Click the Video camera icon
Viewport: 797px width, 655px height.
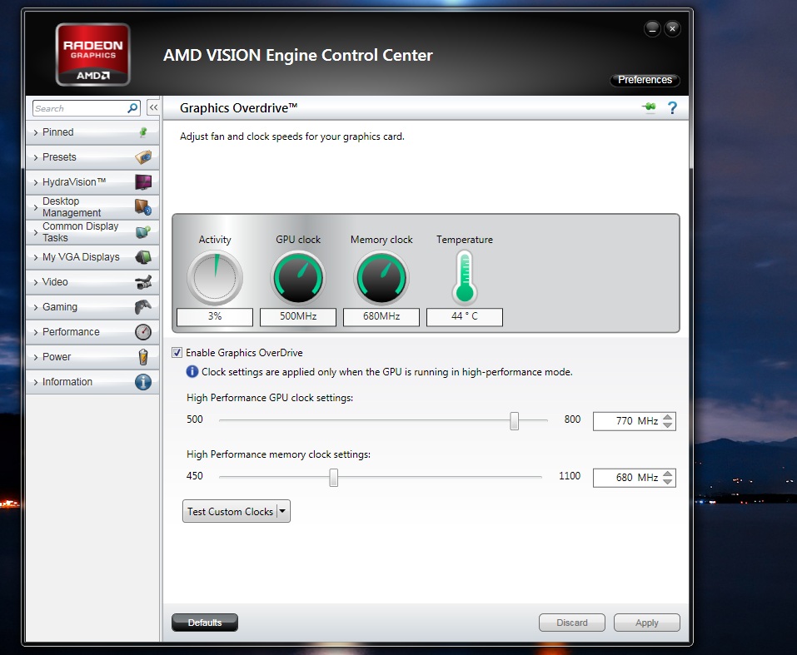pos(143,282)
